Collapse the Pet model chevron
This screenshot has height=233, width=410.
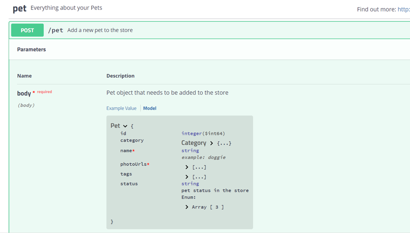point(125,126)
